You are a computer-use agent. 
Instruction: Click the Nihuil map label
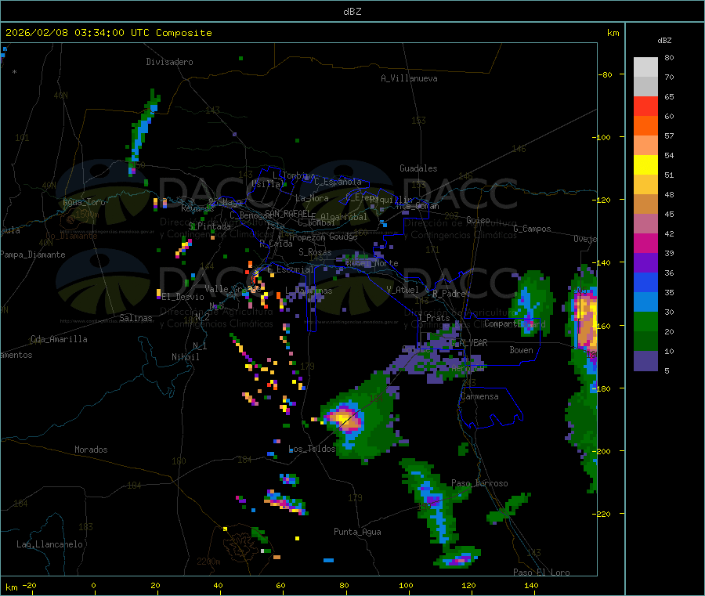point(185,357)
